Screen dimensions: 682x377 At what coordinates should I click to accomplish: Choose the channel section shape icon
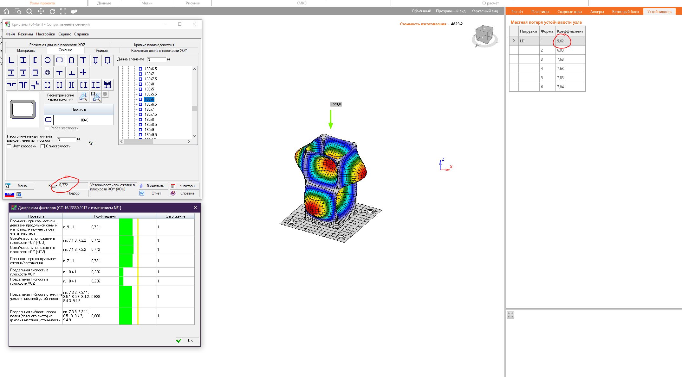point(35,60)
